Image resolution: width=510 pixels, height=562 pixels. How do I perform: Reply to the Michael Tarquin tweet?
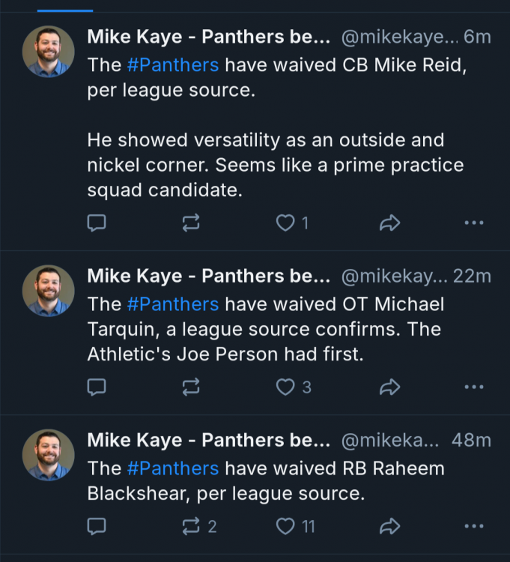click(x=97, y=387)
